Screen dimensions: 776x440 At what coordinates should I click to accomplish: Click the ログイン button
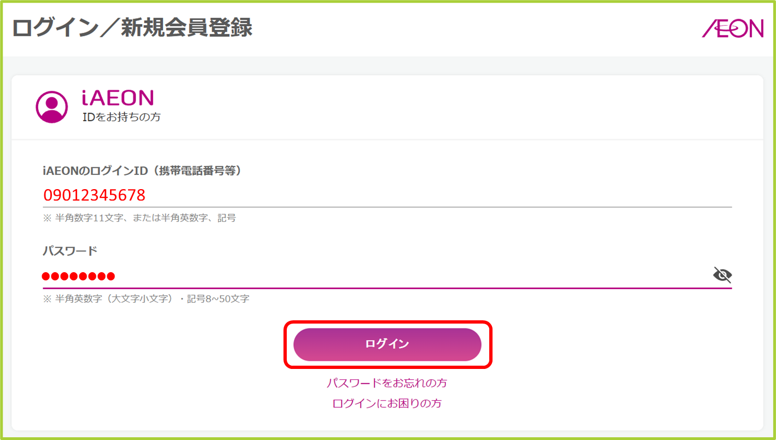pos(387,344)
